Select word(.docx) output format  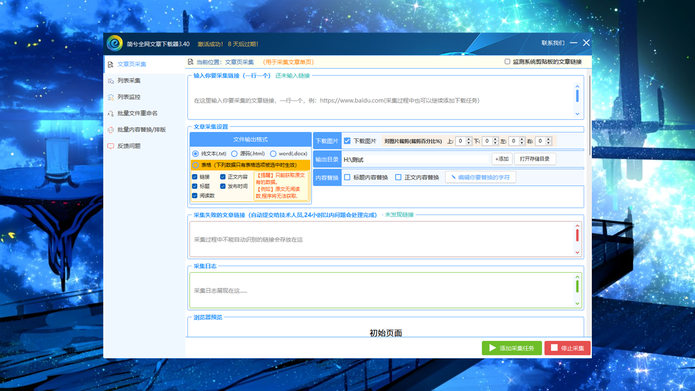point(273,154)
